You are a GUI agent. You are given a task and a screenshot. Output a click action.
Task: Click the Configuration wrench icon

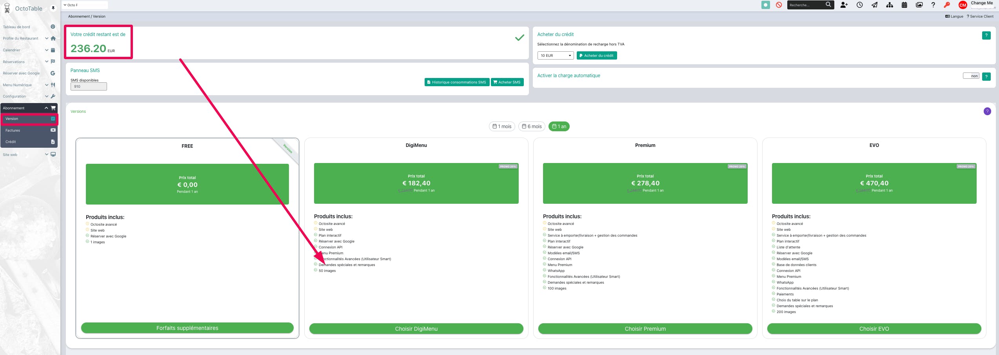(53, 96)
